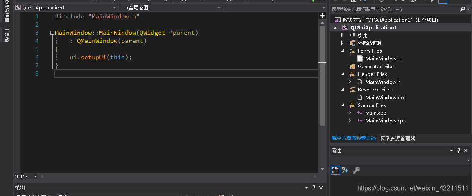Open property pages with the wrench icon

357,171
